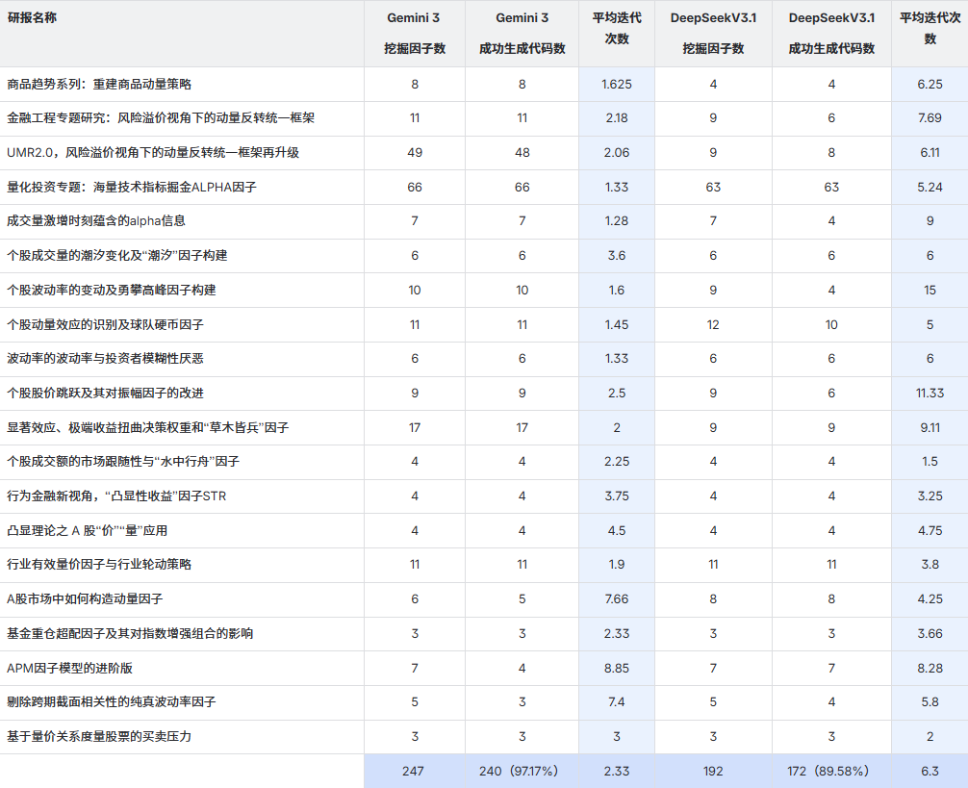Click the DeepSeek iteration value 7.69
968x788 pixels.
[x=930, y=118]
